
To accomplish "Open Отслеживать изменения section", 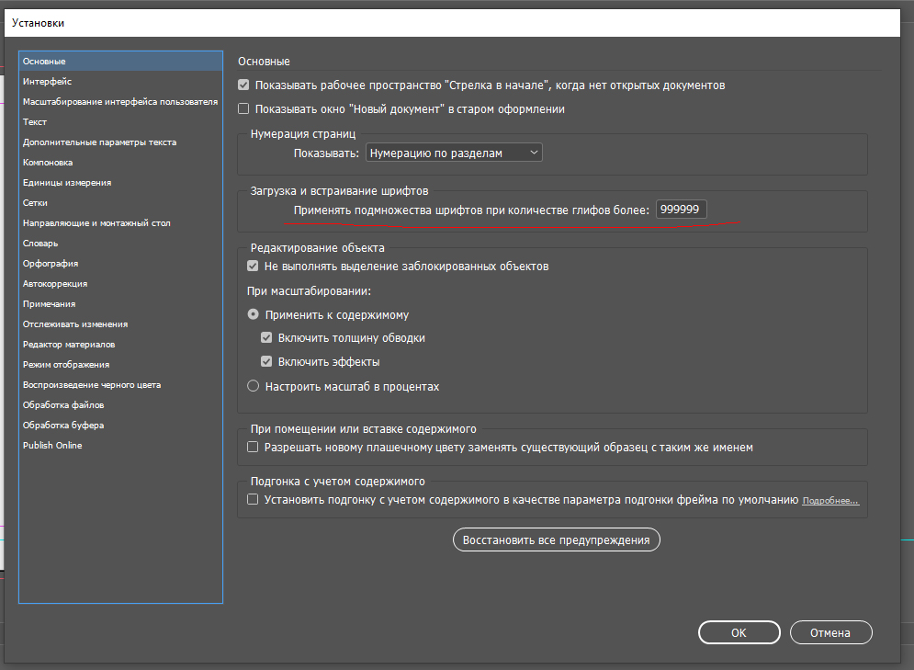I will pos(120,324).
